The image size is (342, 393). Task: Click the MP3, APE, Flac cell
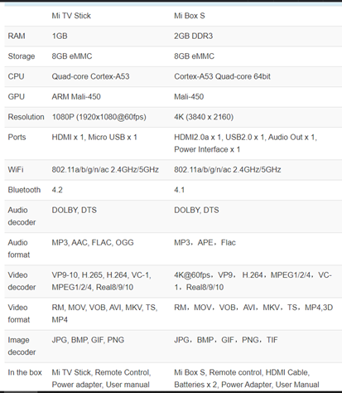point(205,243)
